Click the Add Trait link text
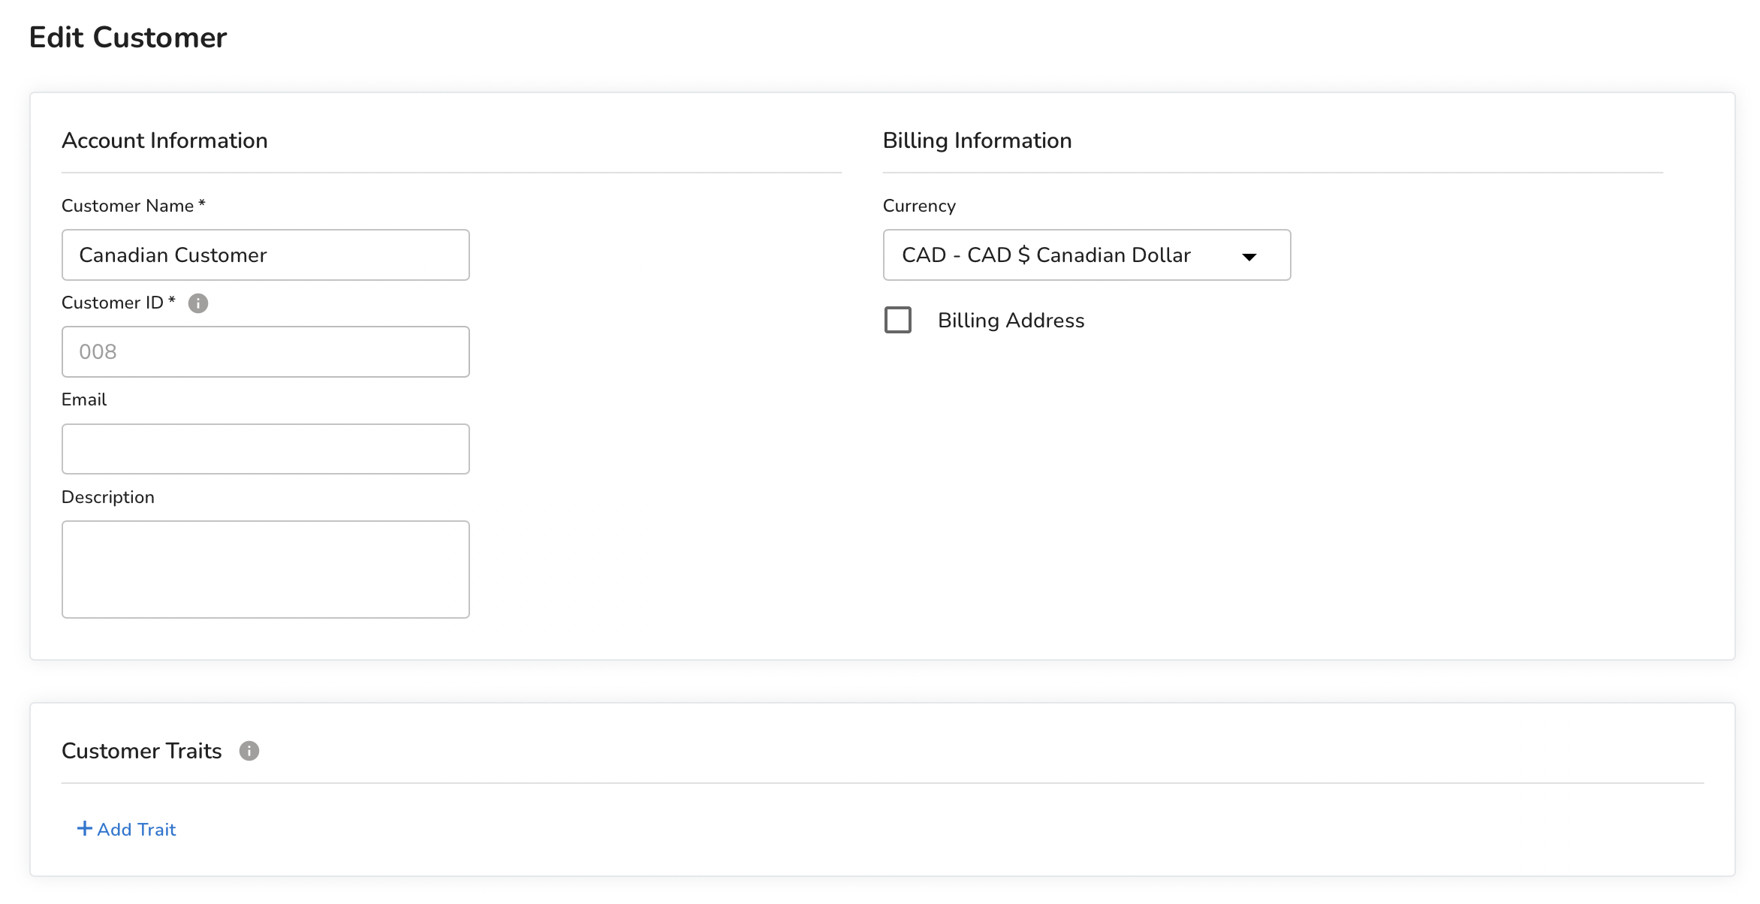The width and height of the screenshot is (1760, 904). (x=137, y=830)
